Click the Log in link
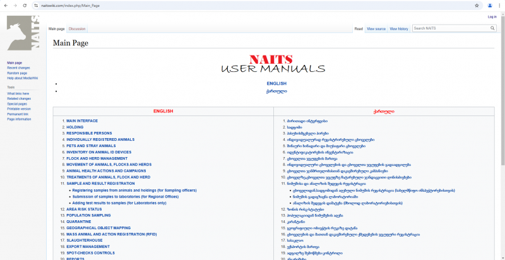Image resolution: width=505 pixels, height=260 pixels. click(492, 17)
